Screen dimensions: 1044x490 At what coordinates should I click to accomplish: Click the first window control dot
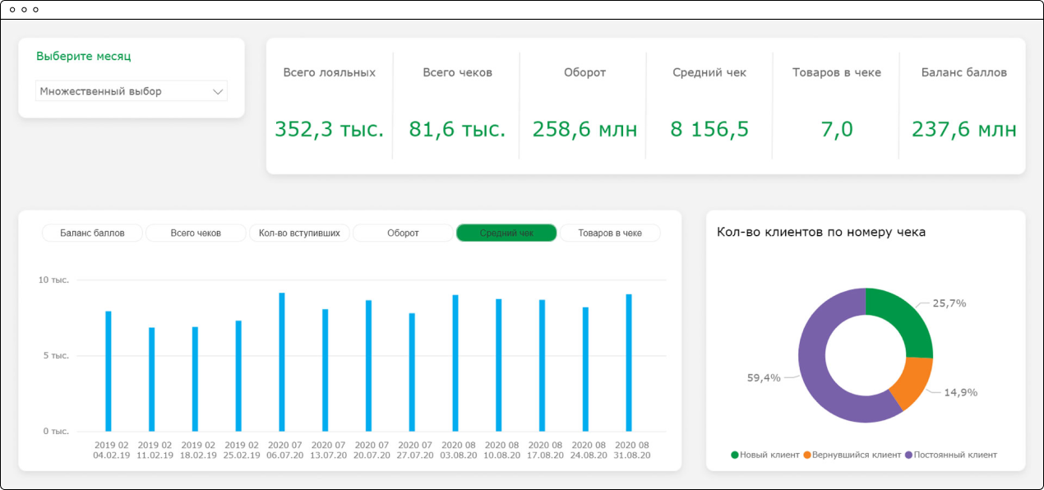point(12,10)
